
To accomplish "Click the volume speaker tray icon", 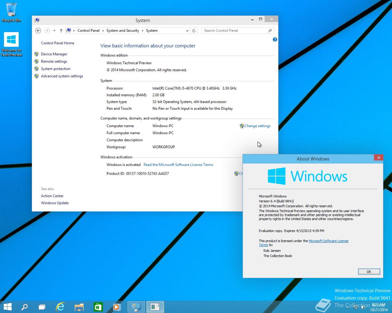I will (x=363, y=307).
